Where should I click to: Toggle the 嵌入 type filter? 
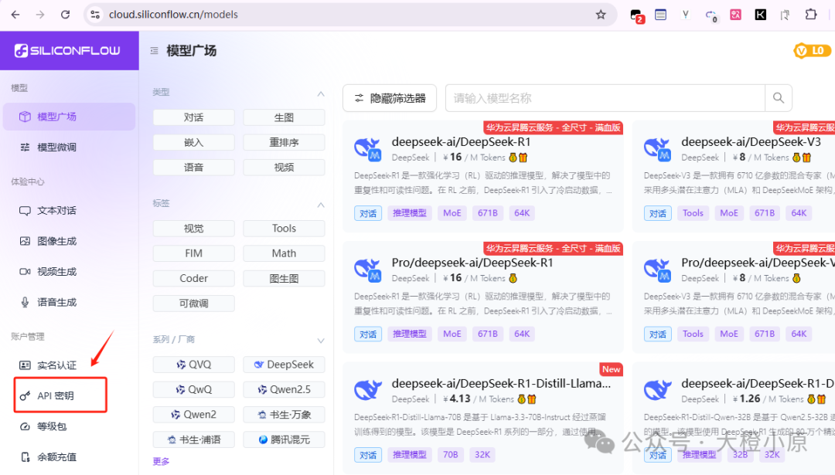[194, 143]
